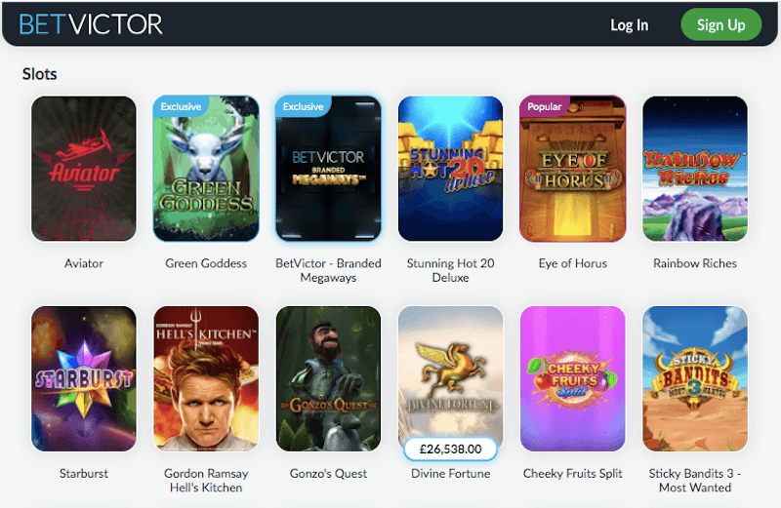
Task: Launch the Cheeky Fruits Split tile
Action: point(573,378)
